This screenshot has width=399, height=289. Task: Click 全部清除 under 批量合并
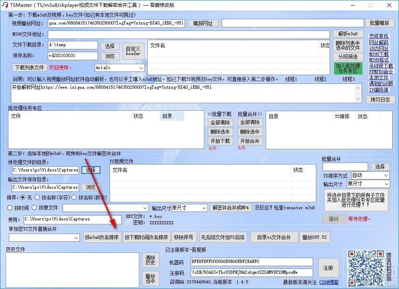coord(250,122)
